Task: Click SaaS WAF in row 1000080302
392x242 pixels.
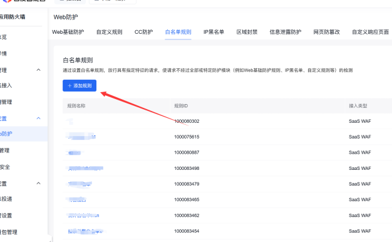Action: (359, 121)
